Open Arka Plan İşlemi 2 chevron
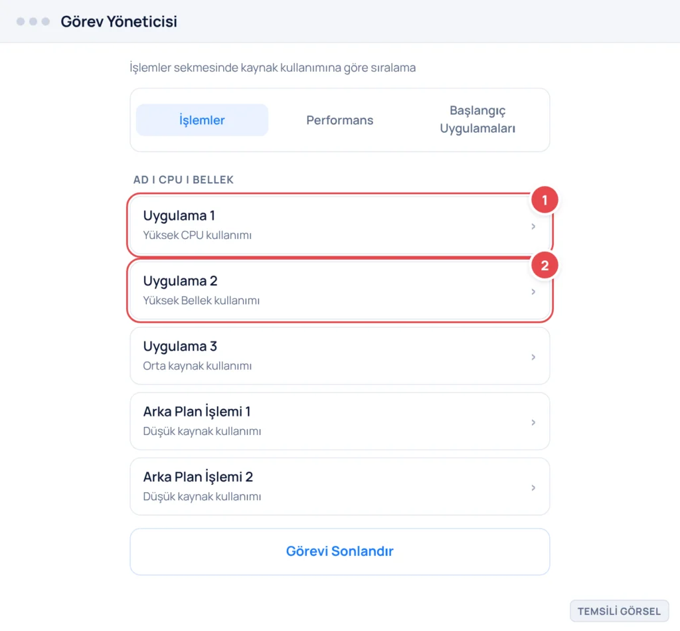This screenshot has width=680, height=631. click(533, 488)
